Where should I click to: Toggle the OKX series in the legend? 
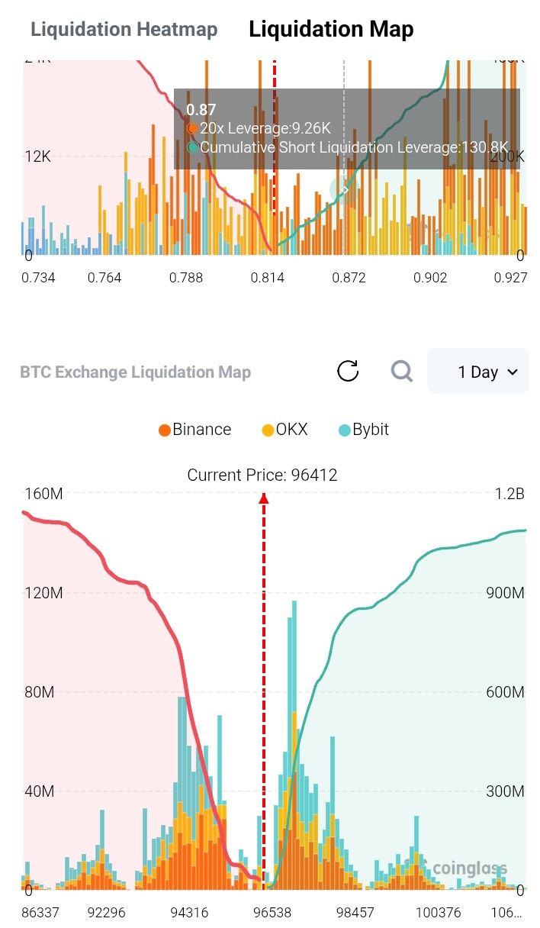point(284,430)
